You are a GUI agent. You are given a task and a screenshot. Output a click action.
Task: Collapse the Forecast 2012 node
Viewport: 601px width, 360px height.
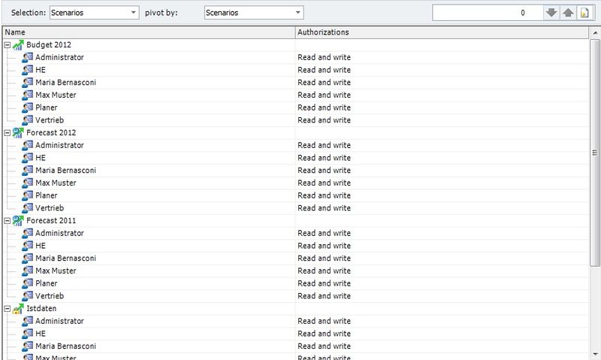point(7,133)
